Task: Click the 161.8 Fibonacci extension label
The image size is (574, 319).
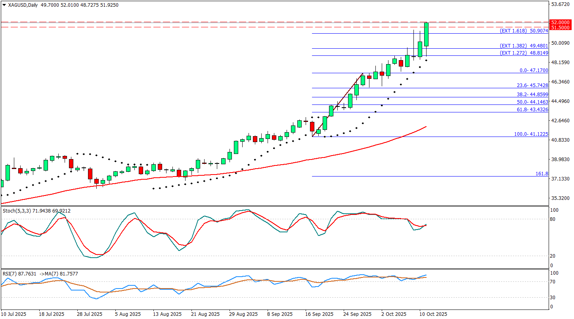Action: 541,174
